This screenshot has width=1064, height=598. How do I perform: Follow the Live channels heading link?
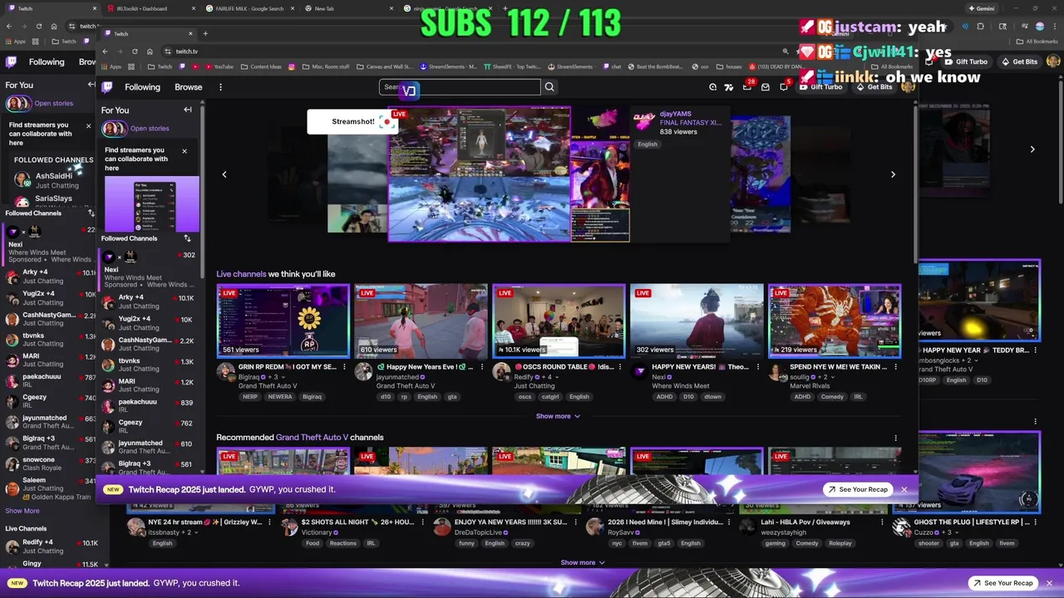click(241, 274)
